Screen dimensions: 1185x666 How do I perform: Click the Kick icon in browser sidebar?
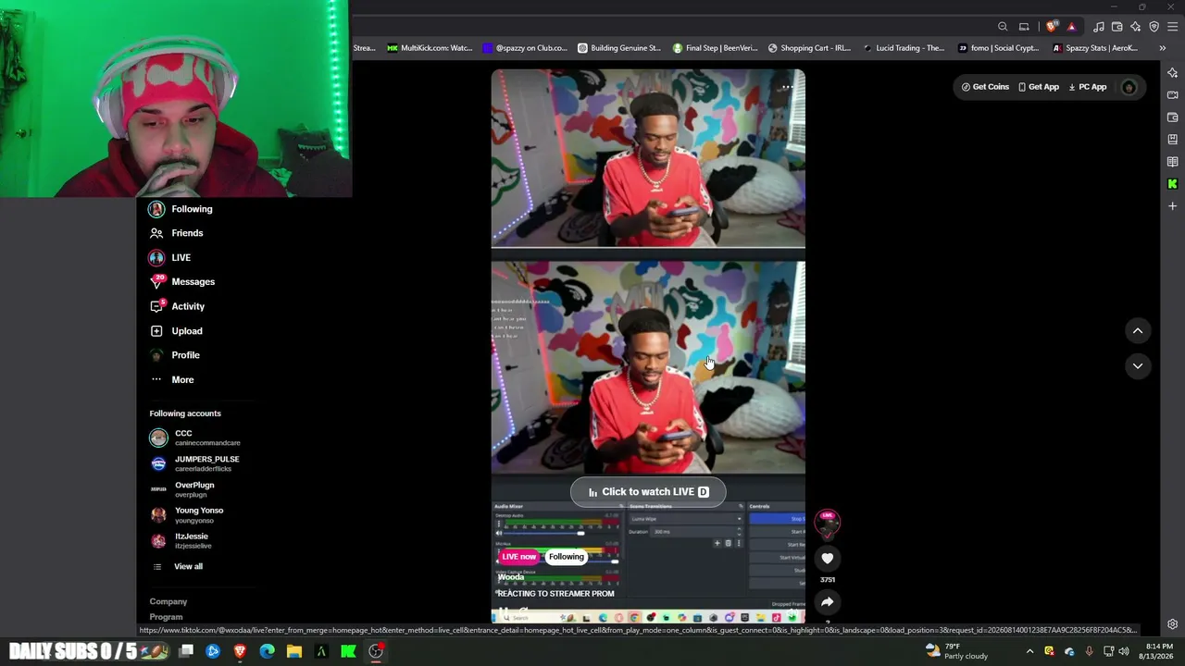coord(1172,184)
